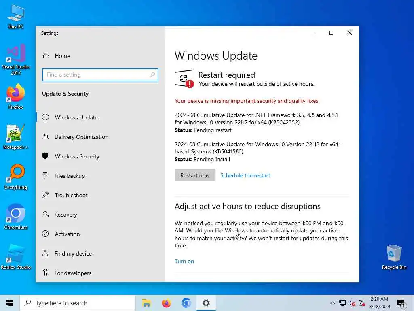This screenshot has width=414, height=311.
Task: Open Find my device settings
Action: pos(100,253)
